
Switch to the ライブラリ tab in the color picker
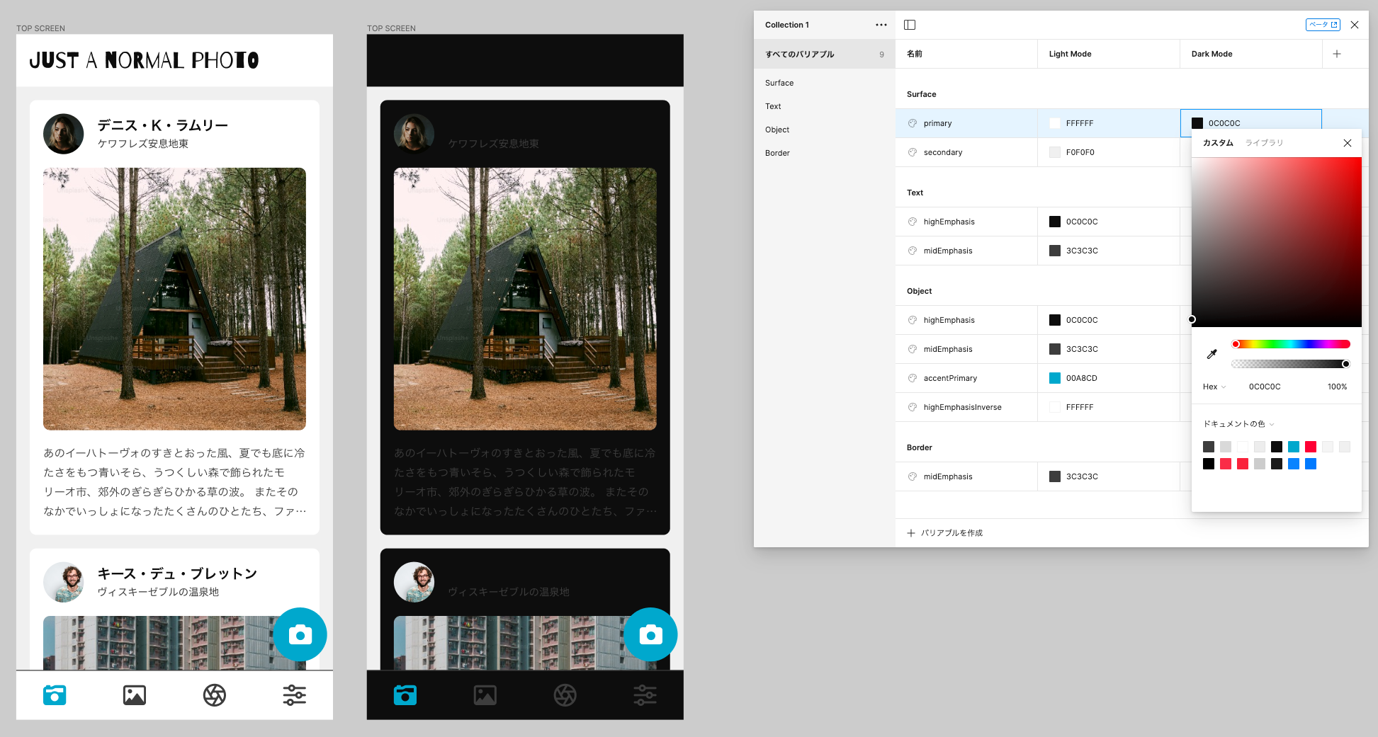pos(1265,143)
